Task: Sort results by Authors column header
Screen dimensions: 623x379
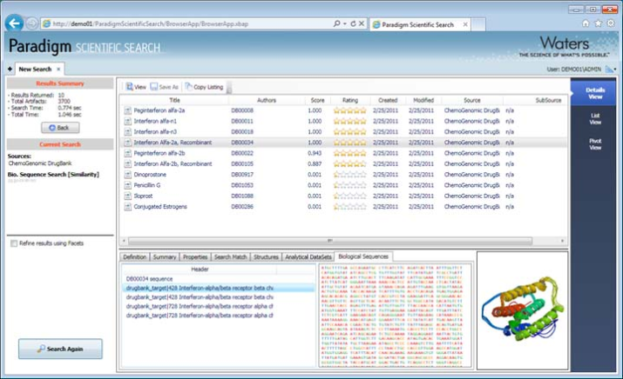Action: [x=267, y=100]
